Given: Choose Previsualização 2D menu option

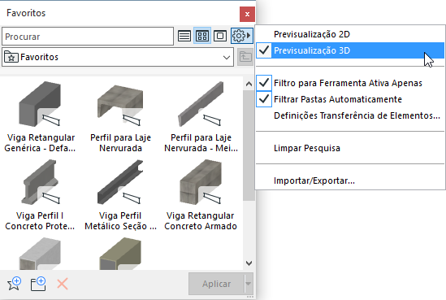Looking at the screenshot, I should (350, 34).
